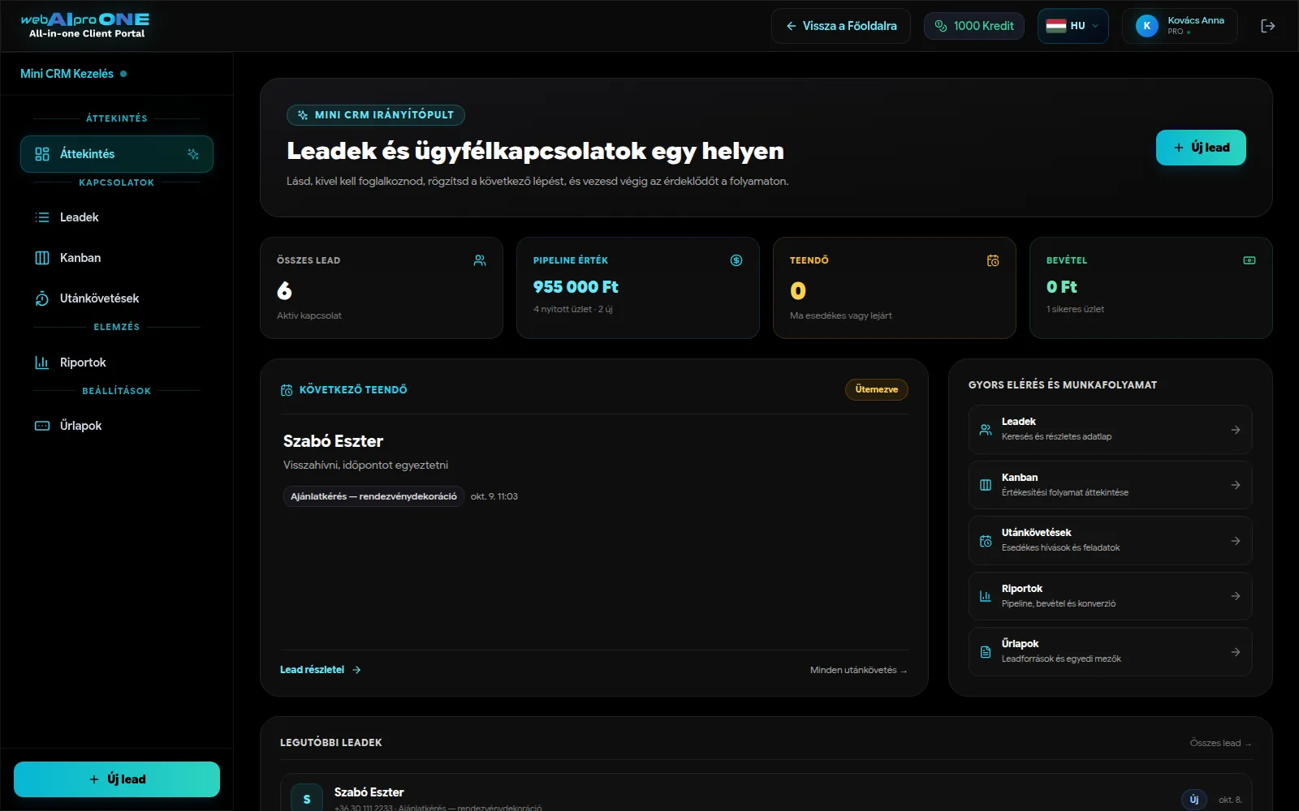Screen dimensions: 1299x811
Task: Click the webAIpro ONE logo
Action: pyautogui.click(x=85, y=25)
